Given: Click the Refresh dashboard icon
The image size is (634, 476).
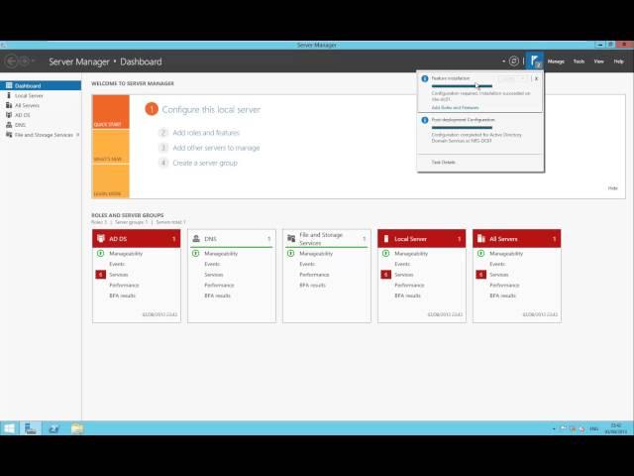Looking at the screenshot, I should pos(513,61).
